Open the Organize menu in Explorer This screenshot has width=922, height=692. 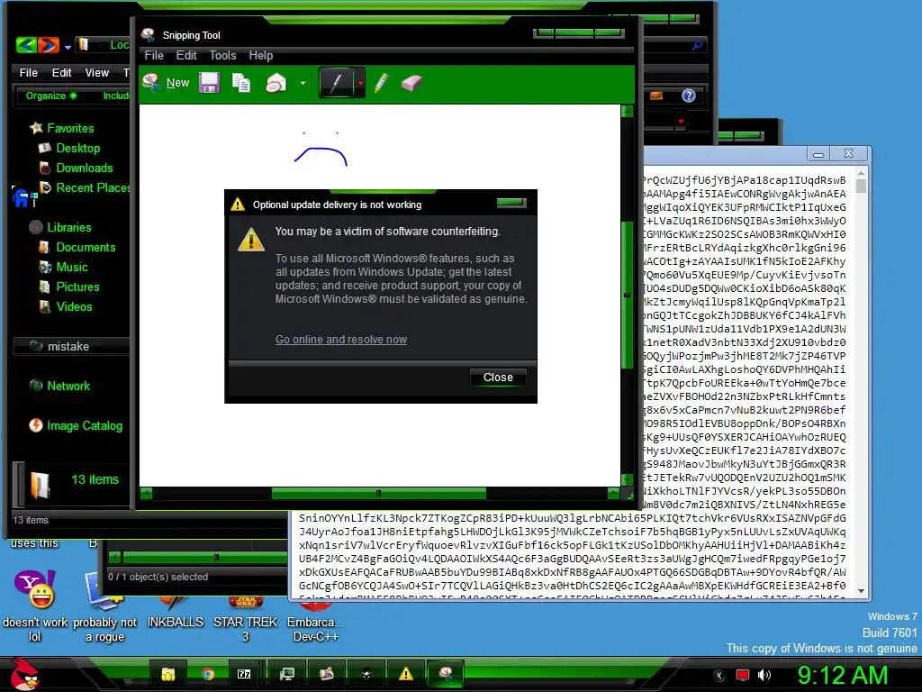[50, 96]
